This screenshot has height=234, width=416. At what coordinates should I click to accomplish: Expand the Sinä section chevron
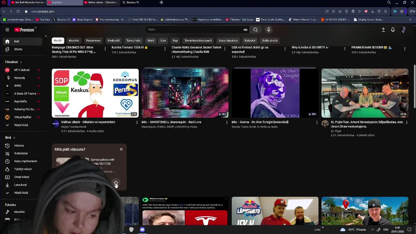[x=14, y=138]
